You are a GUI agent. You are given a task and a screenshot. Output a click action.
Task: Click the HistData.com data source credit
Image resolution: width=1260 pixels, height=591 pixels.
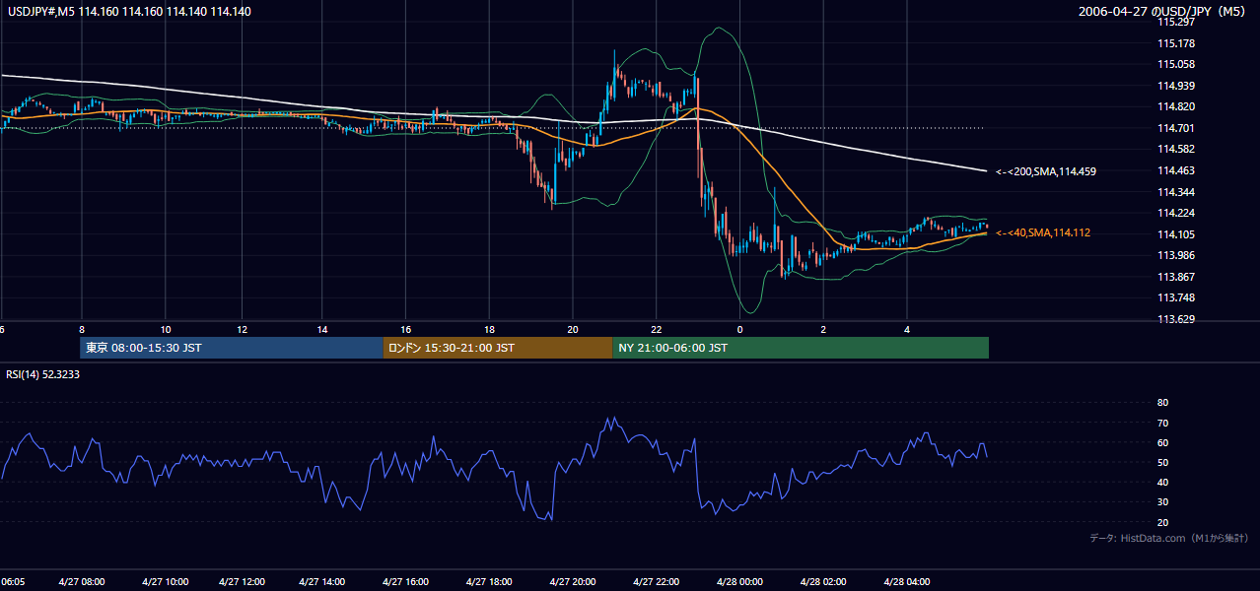tap(1169, 539)
